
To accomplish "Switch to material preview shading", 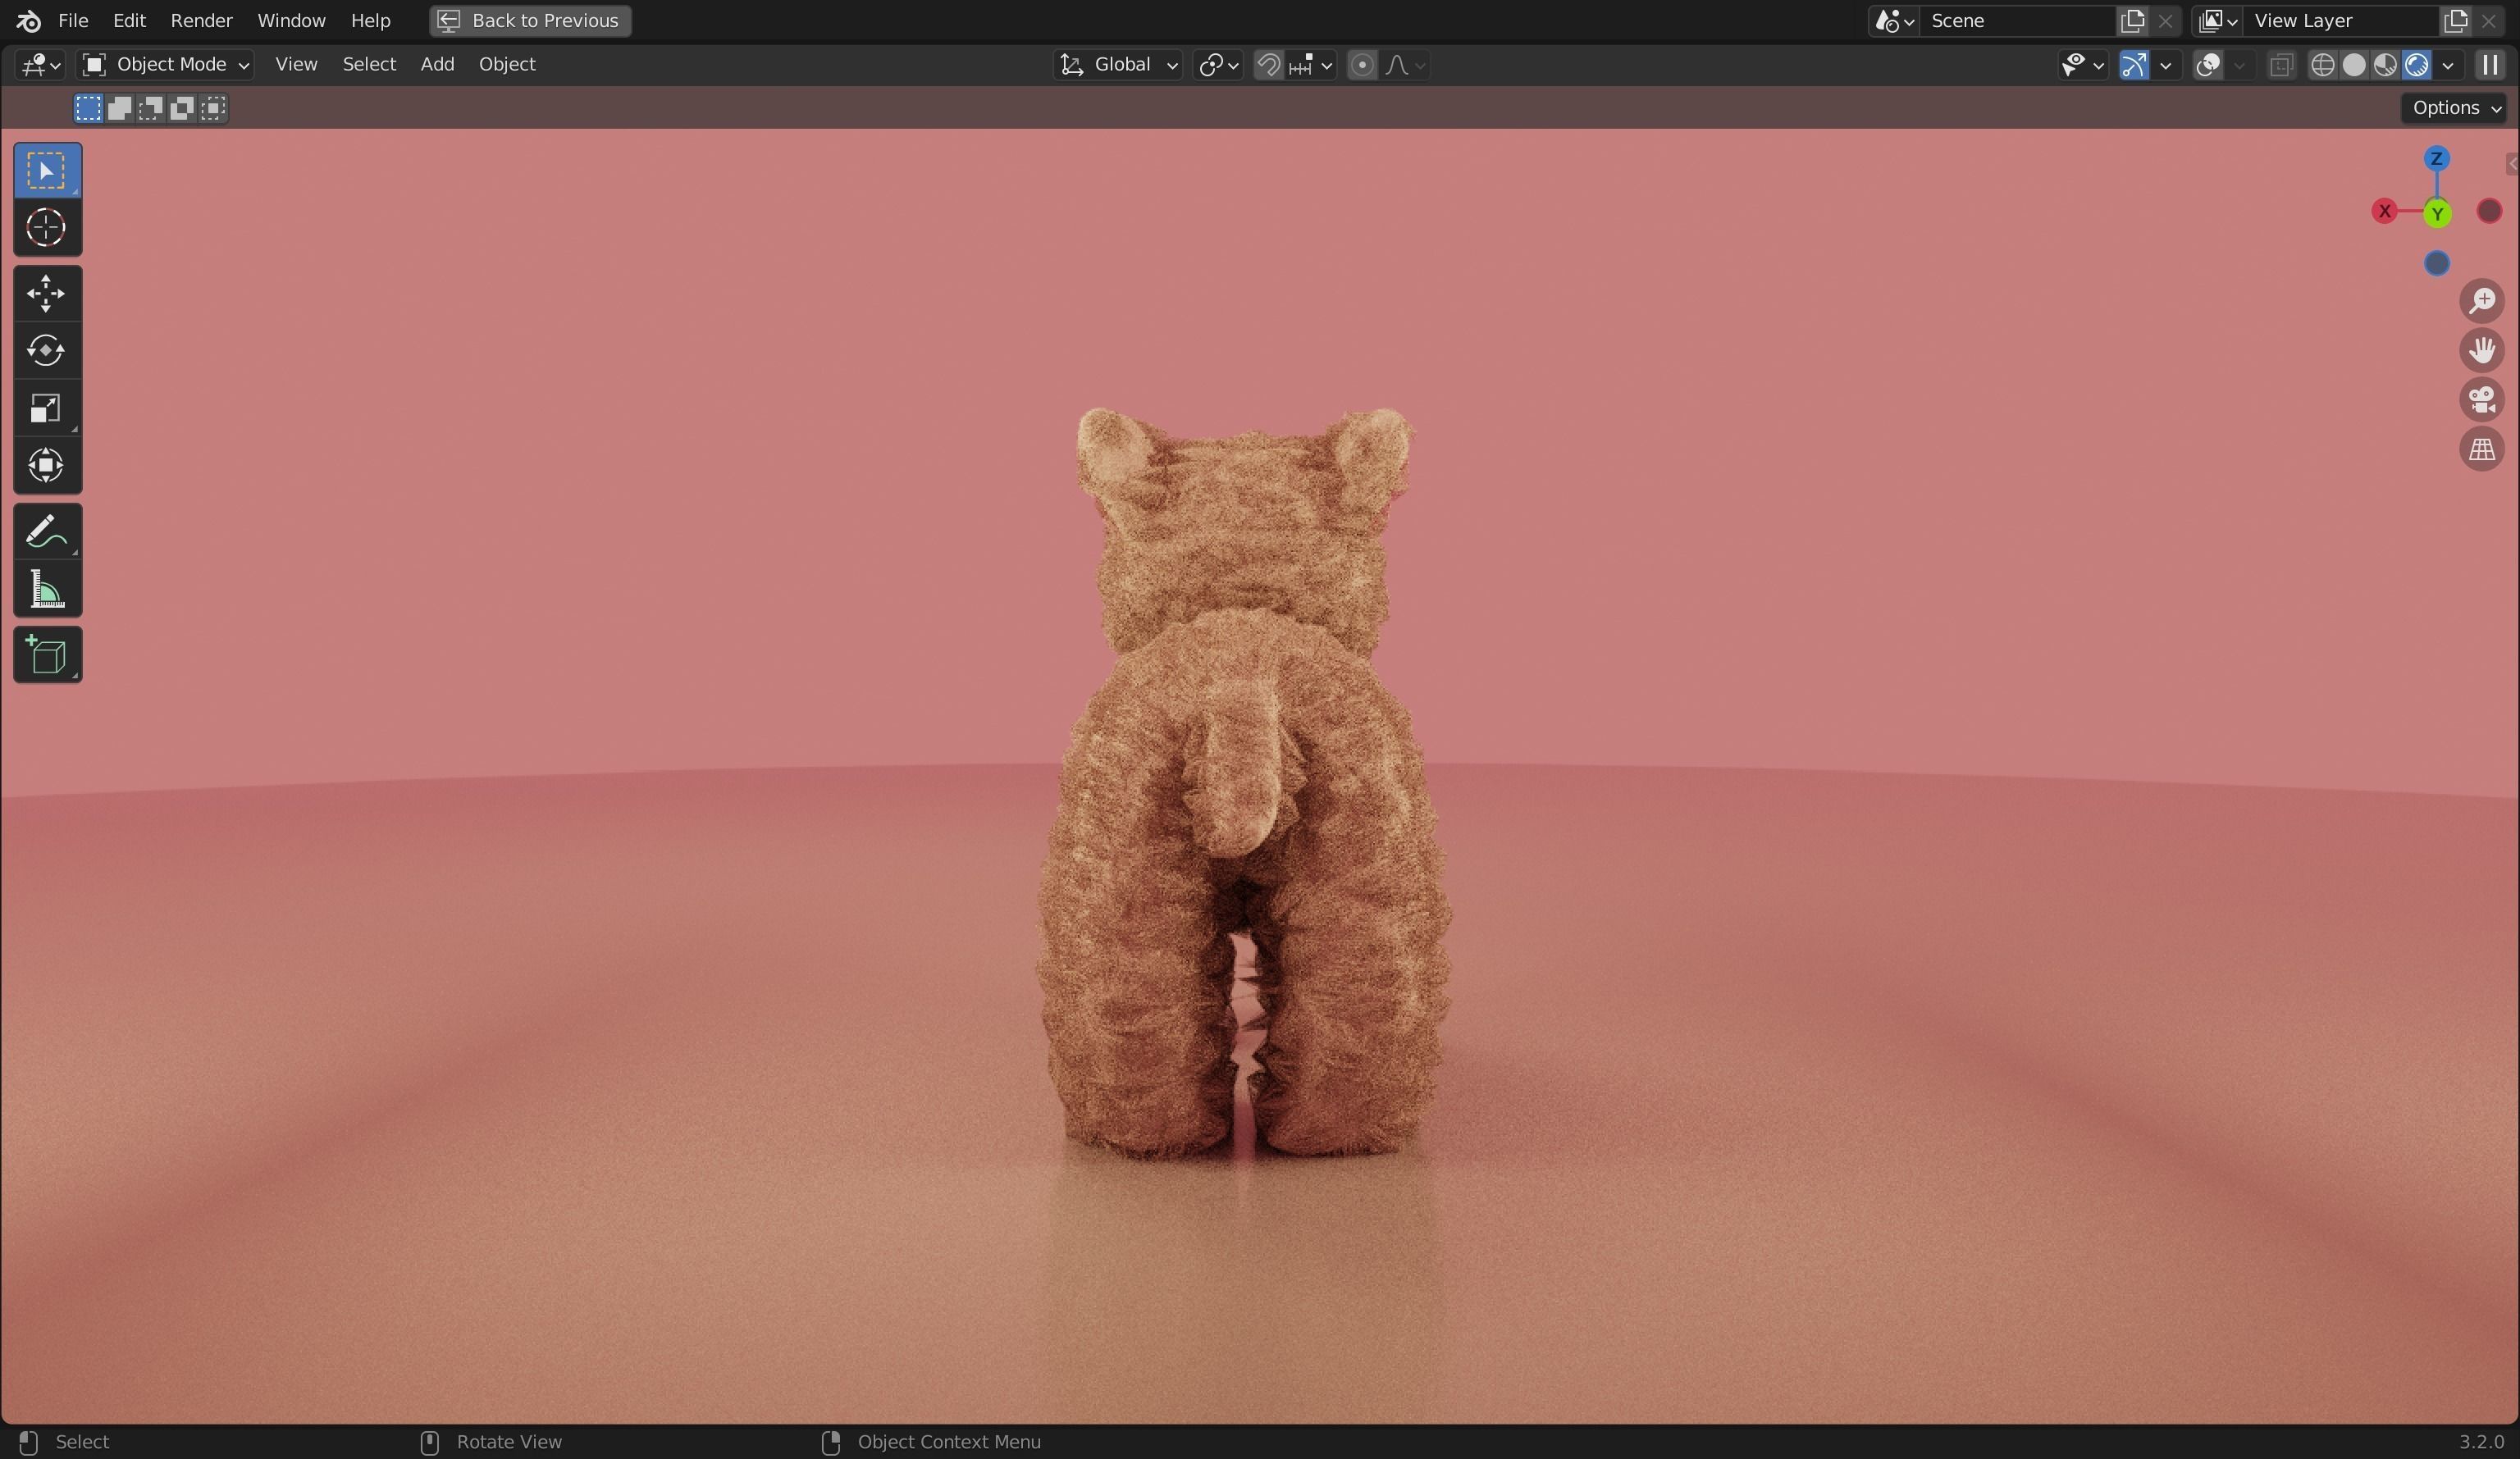I will pyautogui.click(x=2385, y=65).
